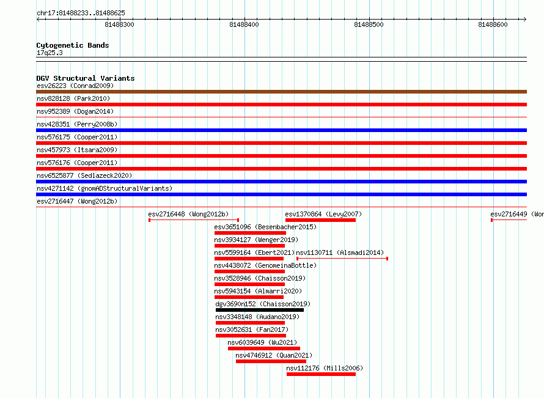Click esv2716448 (Wong2012b) label

click(188, 214)
